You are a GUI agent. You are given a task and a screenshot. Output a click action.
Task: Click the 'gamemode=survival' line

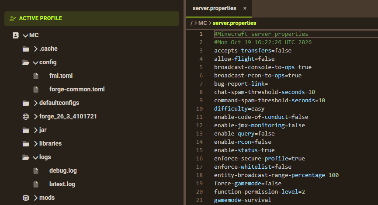tap(243, 200)
